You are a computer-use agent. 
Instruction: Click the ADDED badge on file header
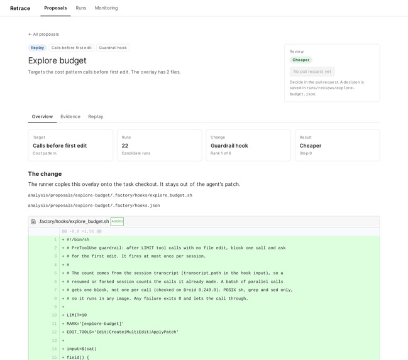pos(117,221)
